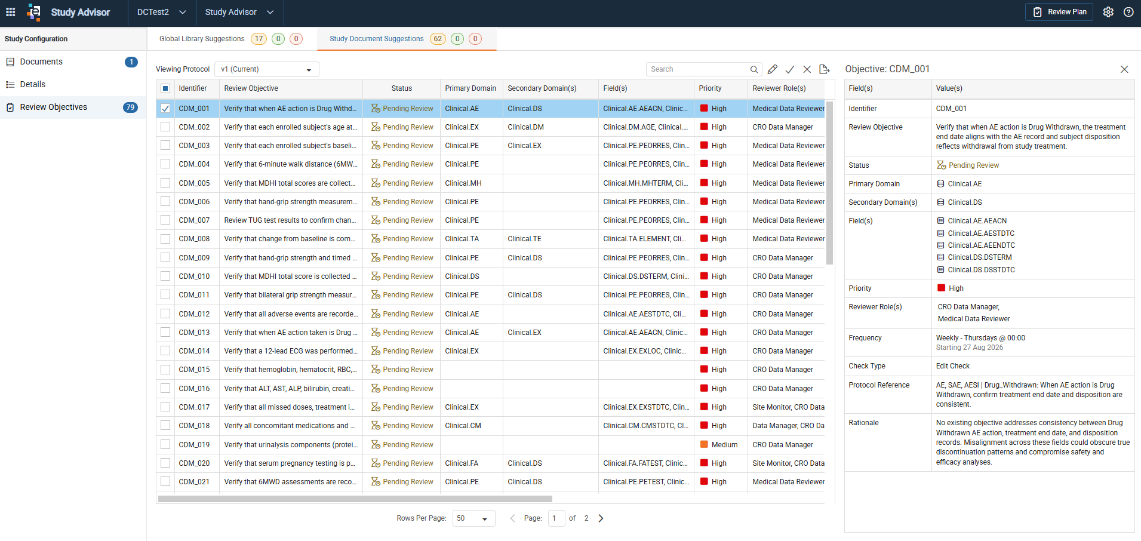The image size is (1141, 541).
Task: Click the reject X icon in toolbar
Action: 807,69
